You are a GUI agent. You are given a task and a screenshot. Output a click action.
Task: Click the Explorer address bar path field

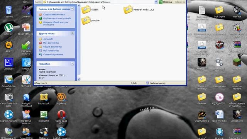99,2
